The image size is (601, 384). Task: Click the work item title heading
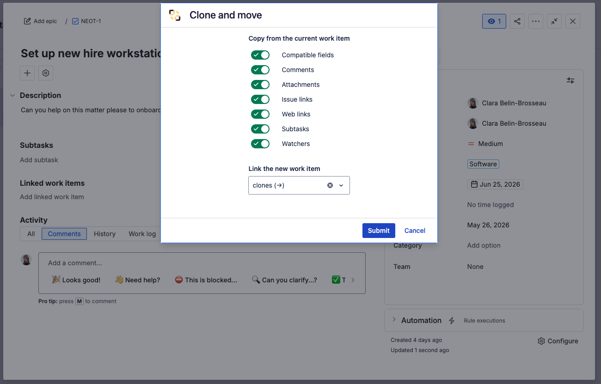click(x=91, y=54)
